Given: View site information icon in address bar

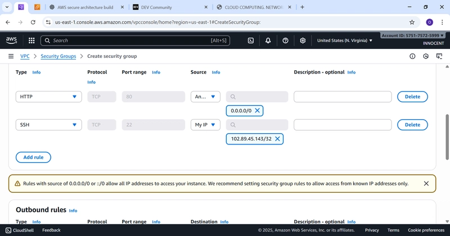Looking at the screenshot, I should pyautogui.click(x=48, y=22).
